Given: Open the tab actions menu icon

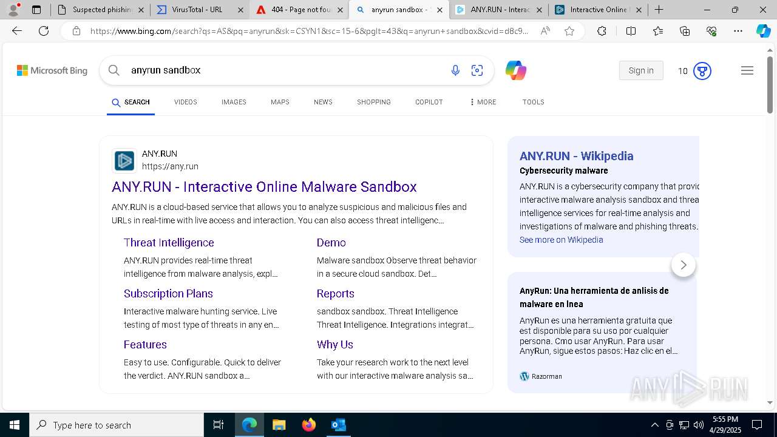Looking at the screenshot, I should pos(36,10).
